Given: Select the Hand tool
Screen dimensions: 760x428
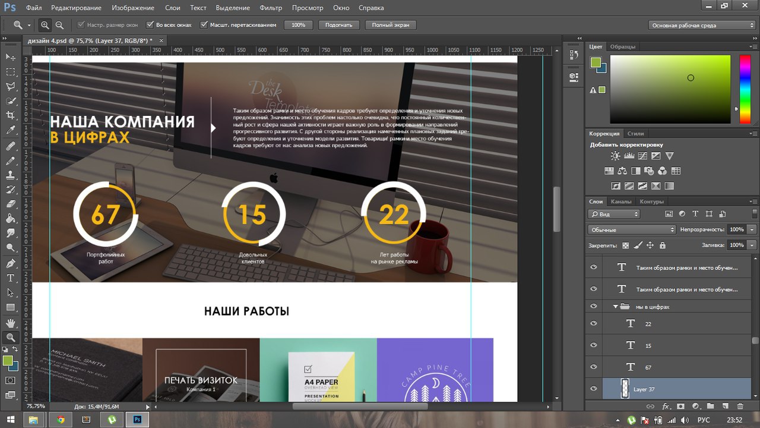Looking at the screenshot, I should point(10,323).
